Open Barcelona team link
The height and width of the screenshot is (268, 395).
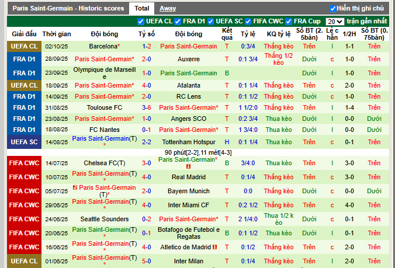(x=103, y=46)
